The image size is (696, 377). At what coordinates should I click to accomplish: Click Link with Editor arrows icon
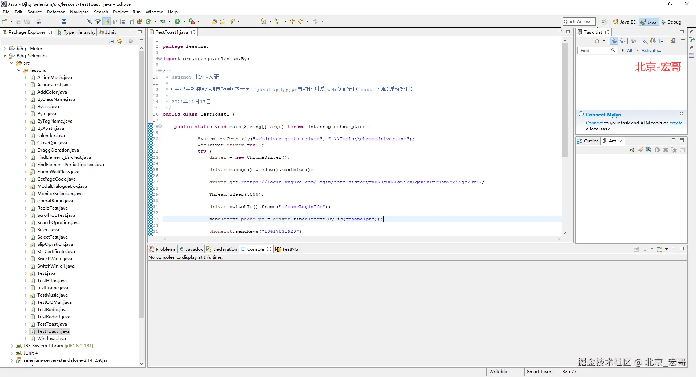coord(120,41)
